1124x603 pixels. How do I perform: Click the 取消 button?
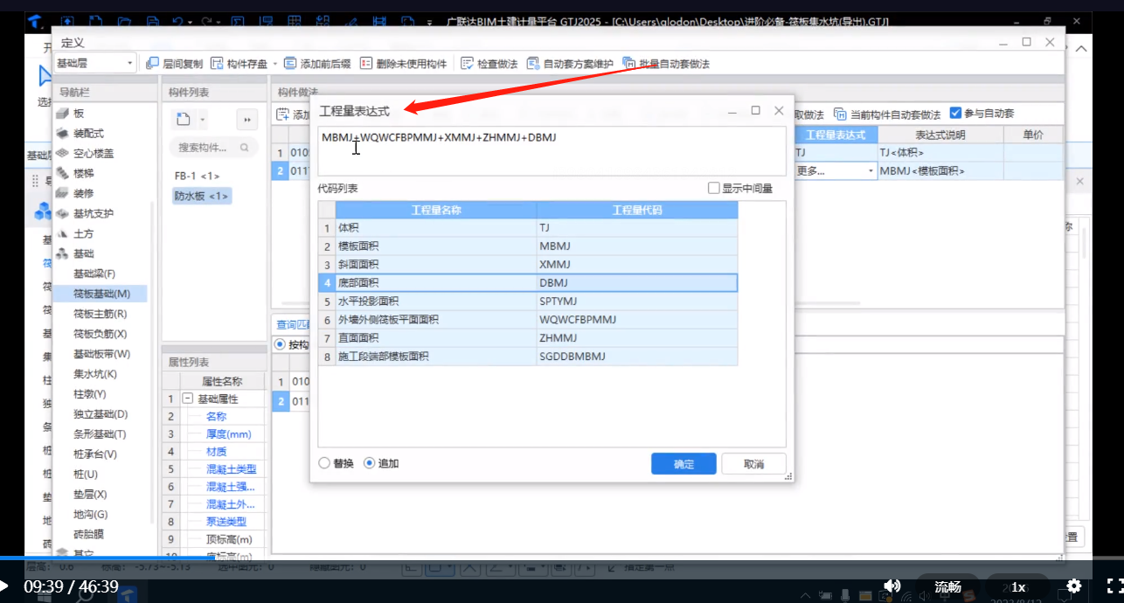(x=753, y=464)
